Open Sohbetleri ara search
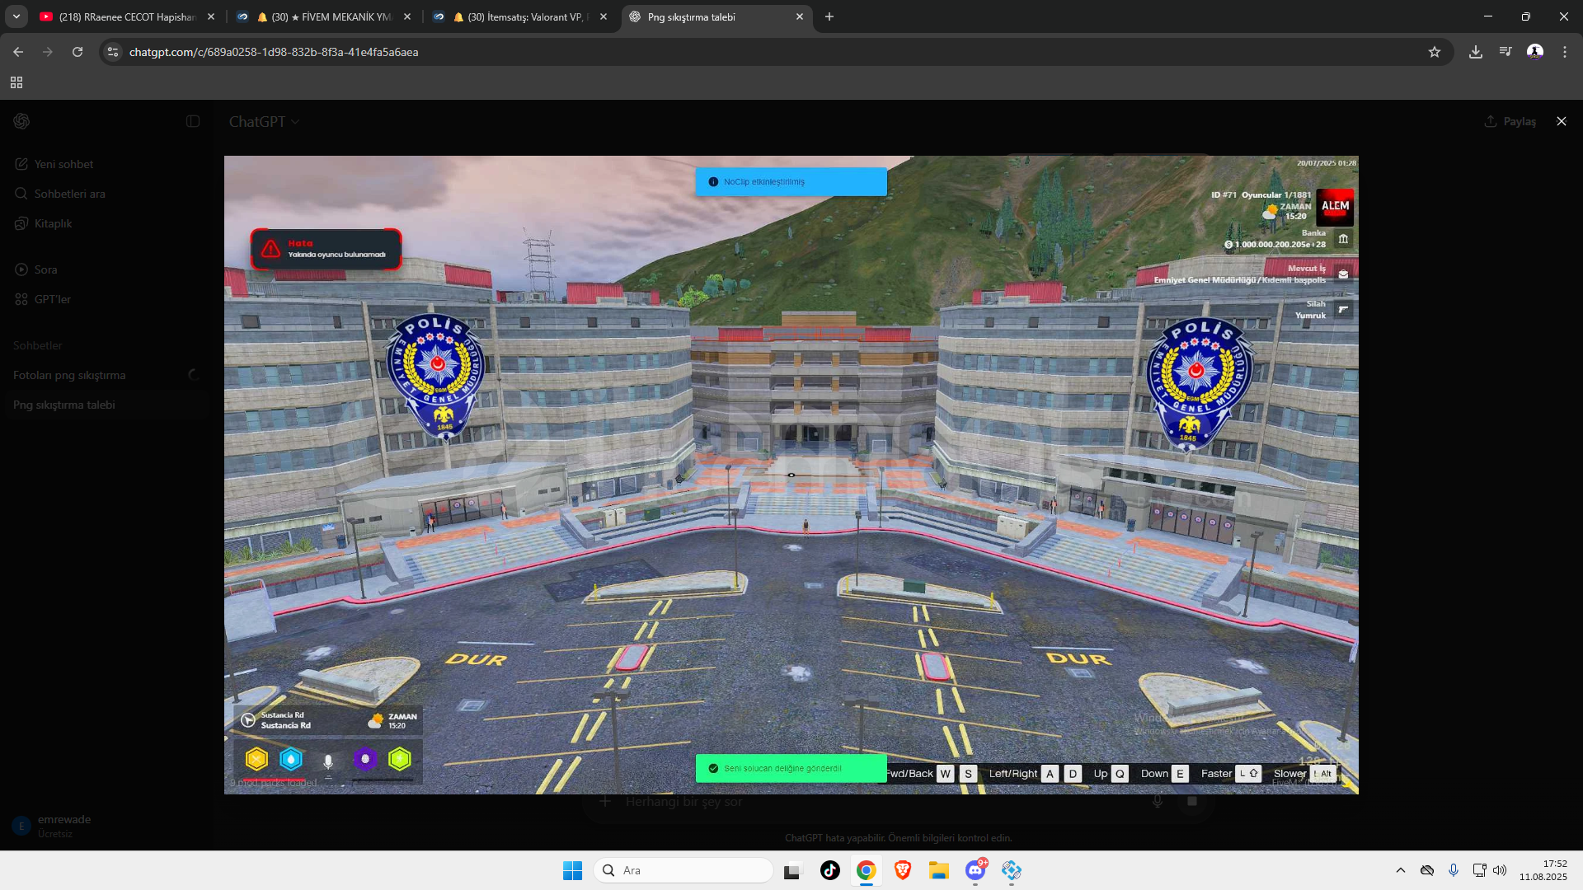1583x890 pixels. coord(107,194)
